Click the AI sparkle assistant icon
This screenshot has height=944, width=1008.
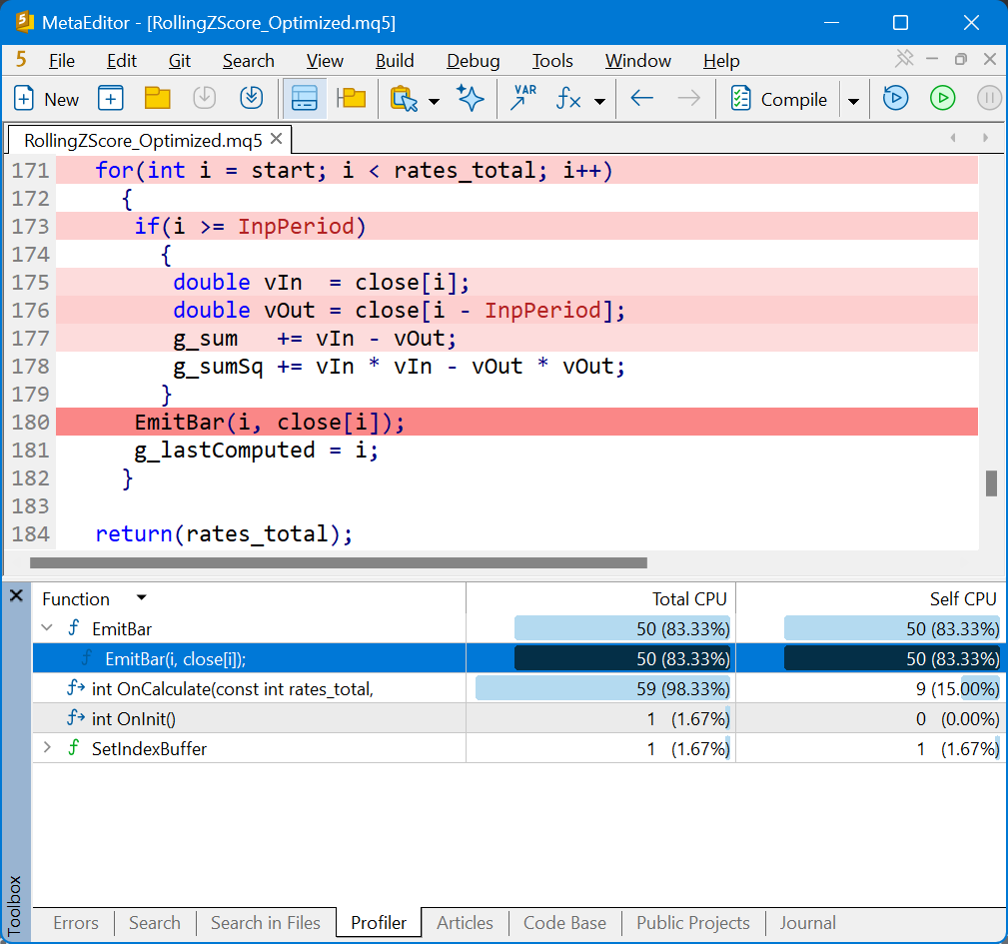tap(471, 98)
